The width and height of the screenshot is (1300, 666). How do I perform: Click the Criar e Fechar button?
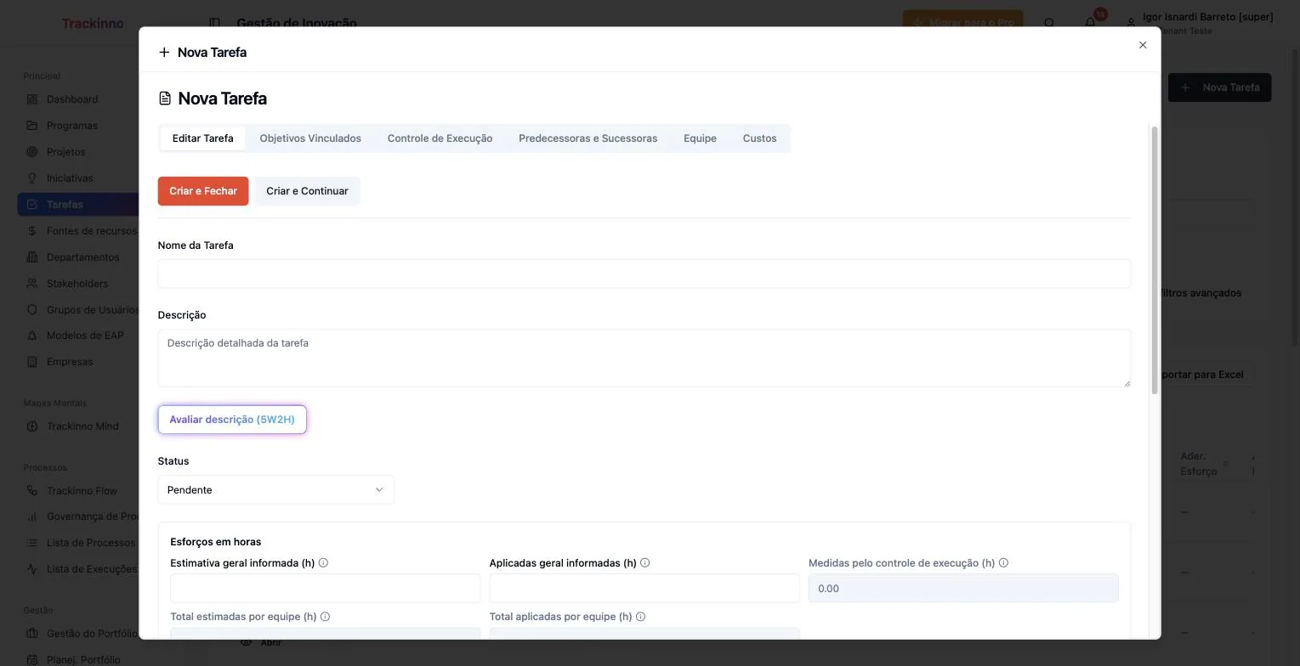pos(203,191)
